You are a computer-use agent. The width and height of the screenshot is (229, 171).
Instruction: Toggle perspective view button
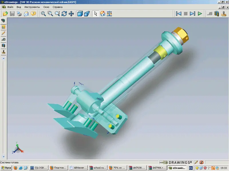pyautogui.click(x=87, y=13)
